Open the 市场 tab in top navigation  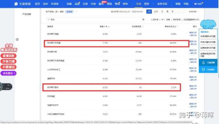click(x=138, y=4)
